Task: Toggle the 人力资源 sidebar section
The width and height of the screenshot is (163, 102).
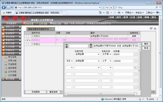Action: click(20, 47)
